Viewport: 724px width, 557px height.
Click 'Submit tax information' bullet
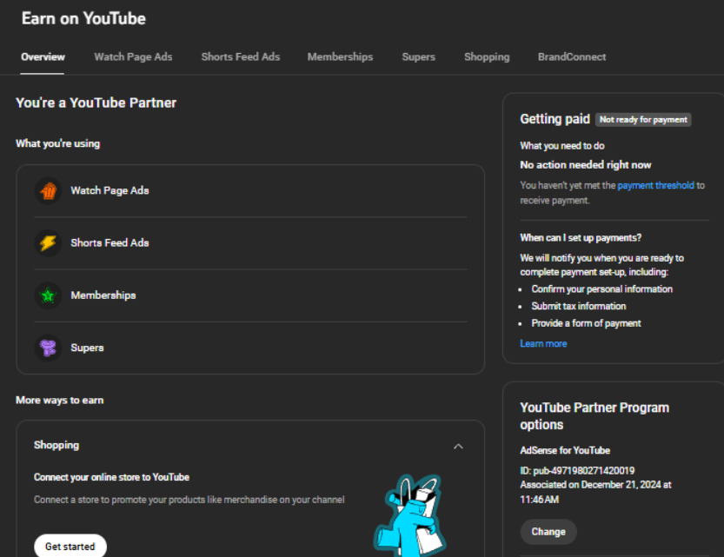579,306
